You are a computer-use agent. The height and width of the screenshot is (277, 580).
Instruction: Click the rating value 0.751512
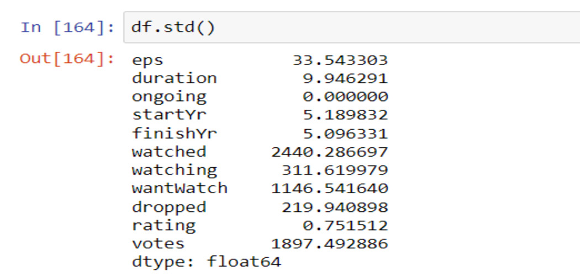point(345,225)
